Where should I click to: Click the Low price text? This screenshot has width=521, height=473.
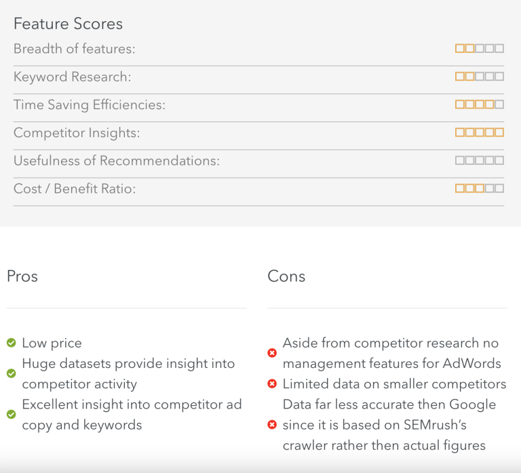click(x=52, y=343)
